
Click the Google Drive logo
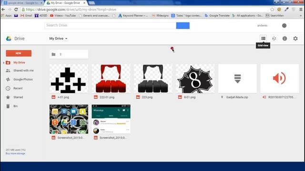click(9, 38)
